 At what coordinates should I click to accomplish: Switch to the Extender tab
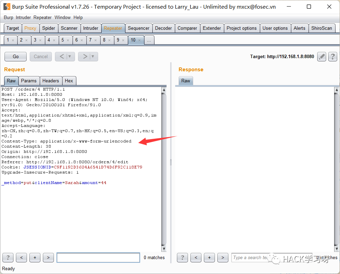click(212, 28)
